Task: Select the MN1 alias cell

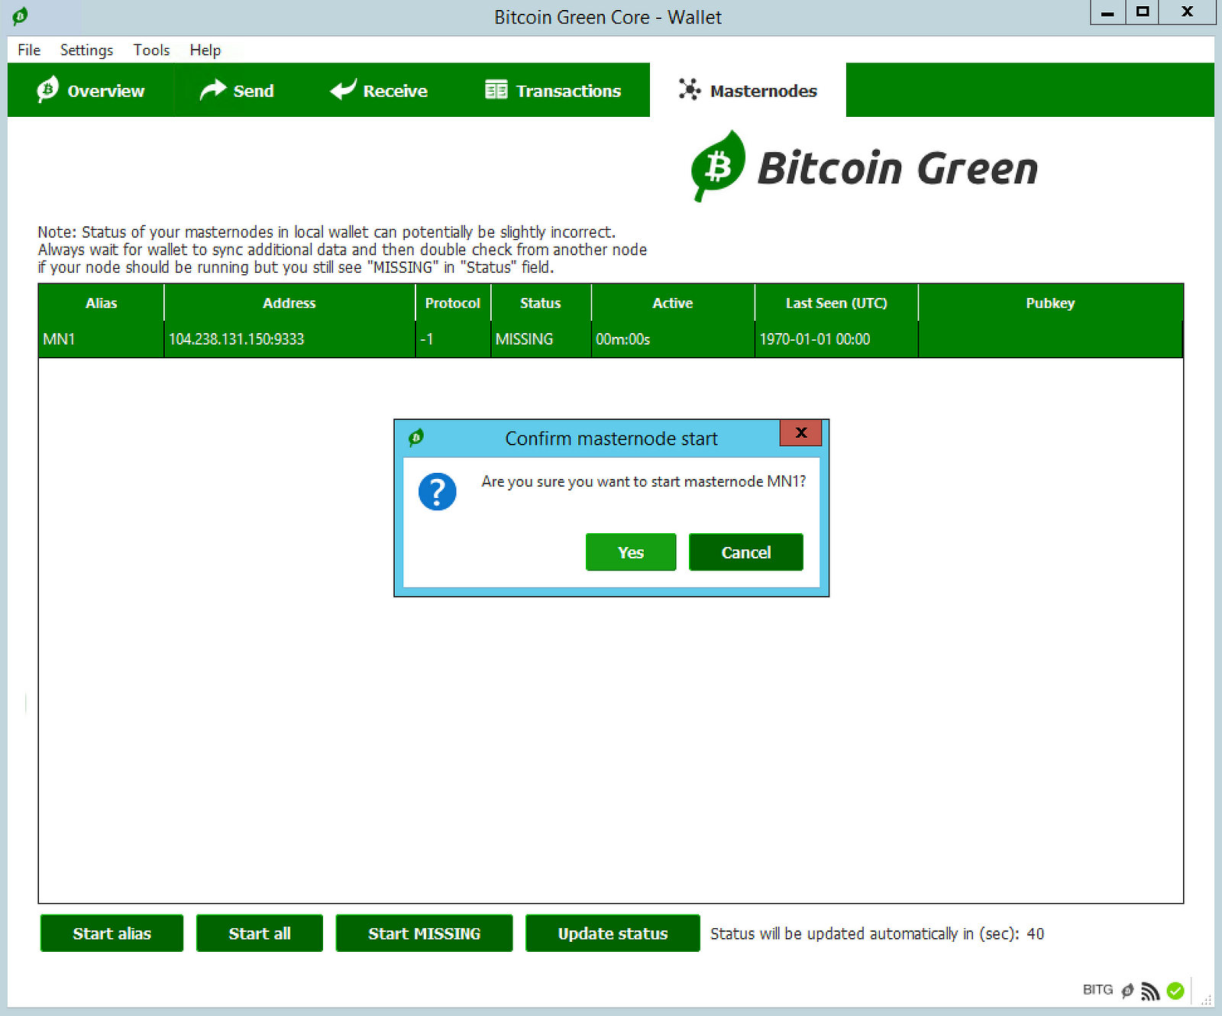Action: (101, 339)
